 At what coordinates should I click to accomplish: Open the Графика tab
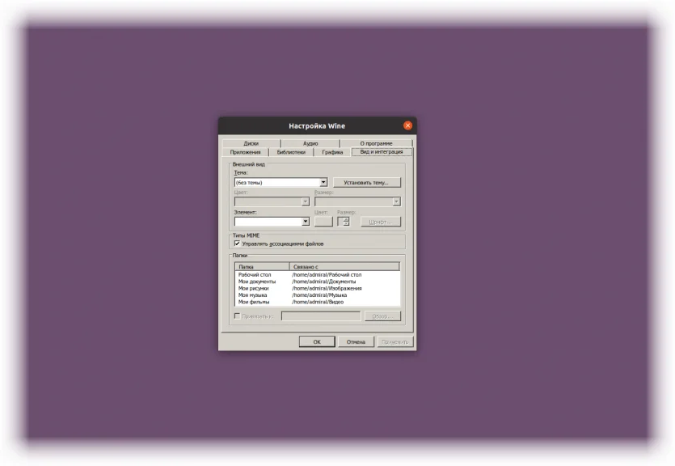point(332,152)
